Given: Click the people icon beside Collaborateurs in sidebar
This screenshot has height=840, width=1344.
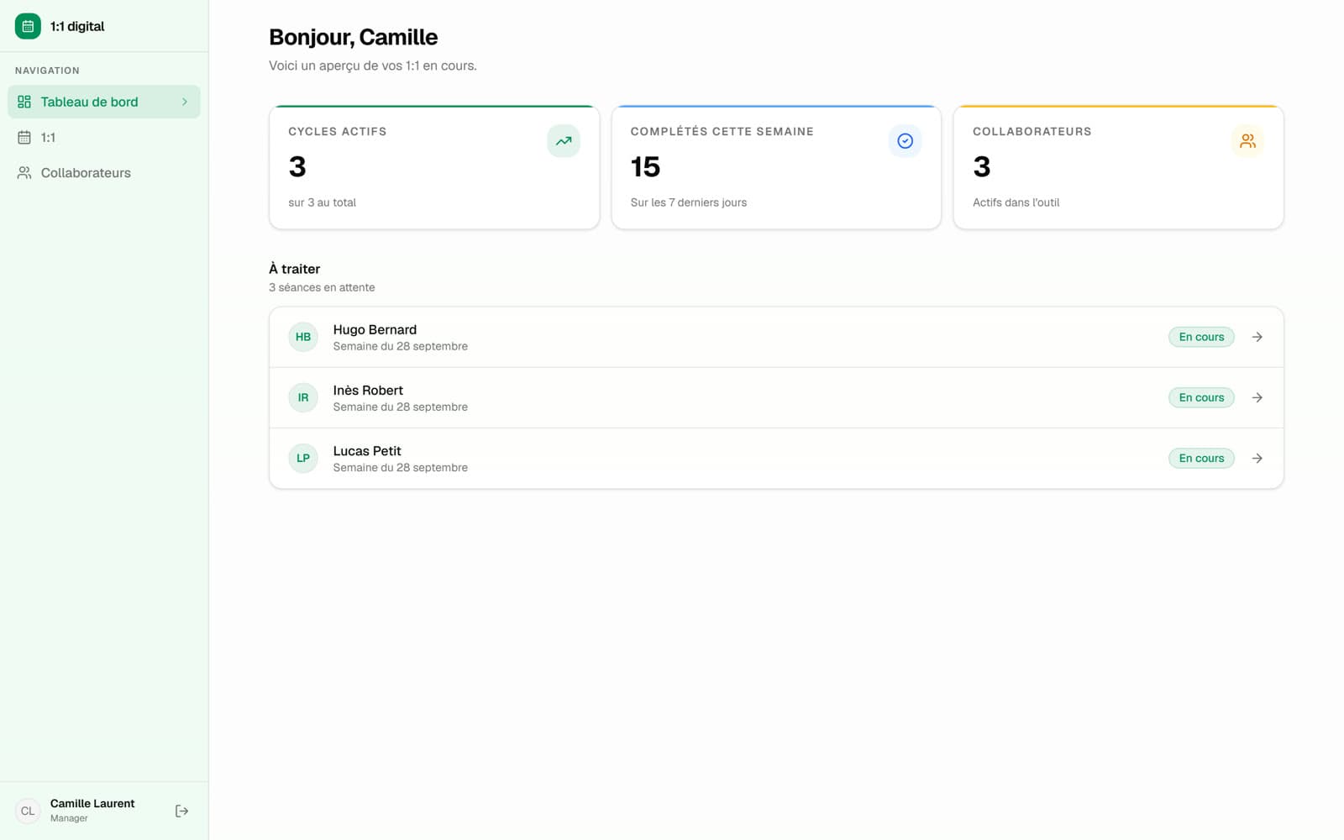Looking at the screenshot, I should click(x=24, y=172).
